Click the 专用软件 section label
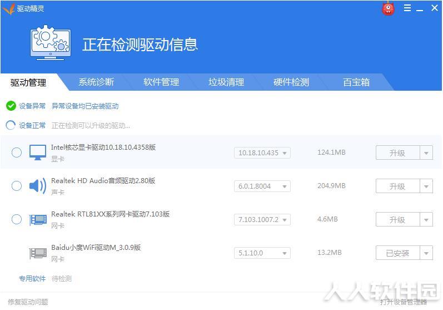This screenshot has width=443, height=310. tap(32, 279)
